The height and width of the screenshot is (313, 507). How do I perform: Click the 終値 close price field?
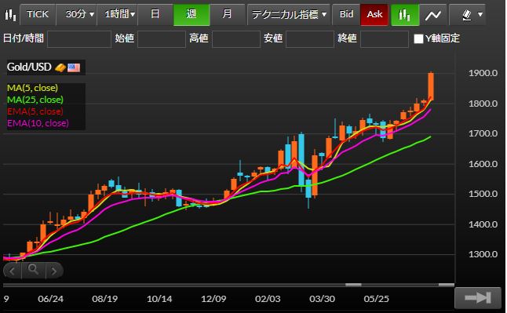pos(385,38)
